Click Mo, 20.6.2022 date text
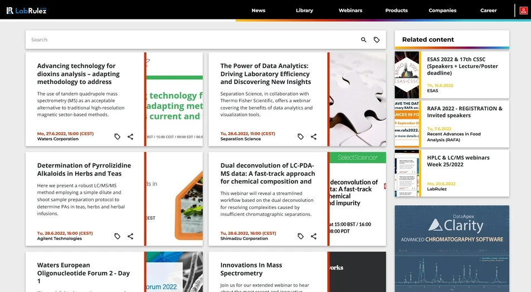 tap(441, 184)
